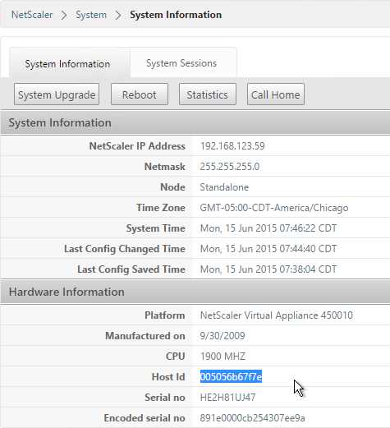Click the Reboot button
Image resolution: width=390 pixels, height=428 pixels.
140,94
